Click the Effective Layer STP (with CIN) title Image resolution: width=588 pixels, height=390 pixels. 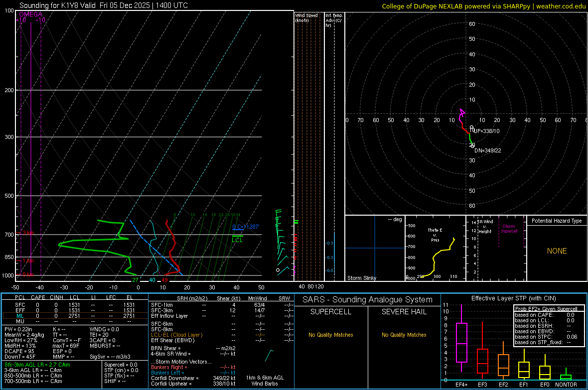click(513, 298)
